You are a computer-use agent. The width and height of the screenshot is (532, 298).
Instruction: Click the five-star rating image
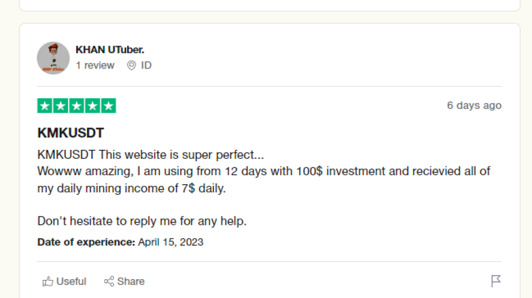77,106
